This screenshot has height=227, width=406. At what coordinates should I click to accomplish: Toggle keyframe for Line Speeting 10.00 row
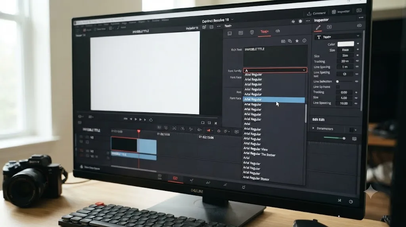[x=356, y=103]
